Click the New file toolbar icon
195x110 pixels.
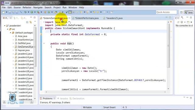click(4, 12)
